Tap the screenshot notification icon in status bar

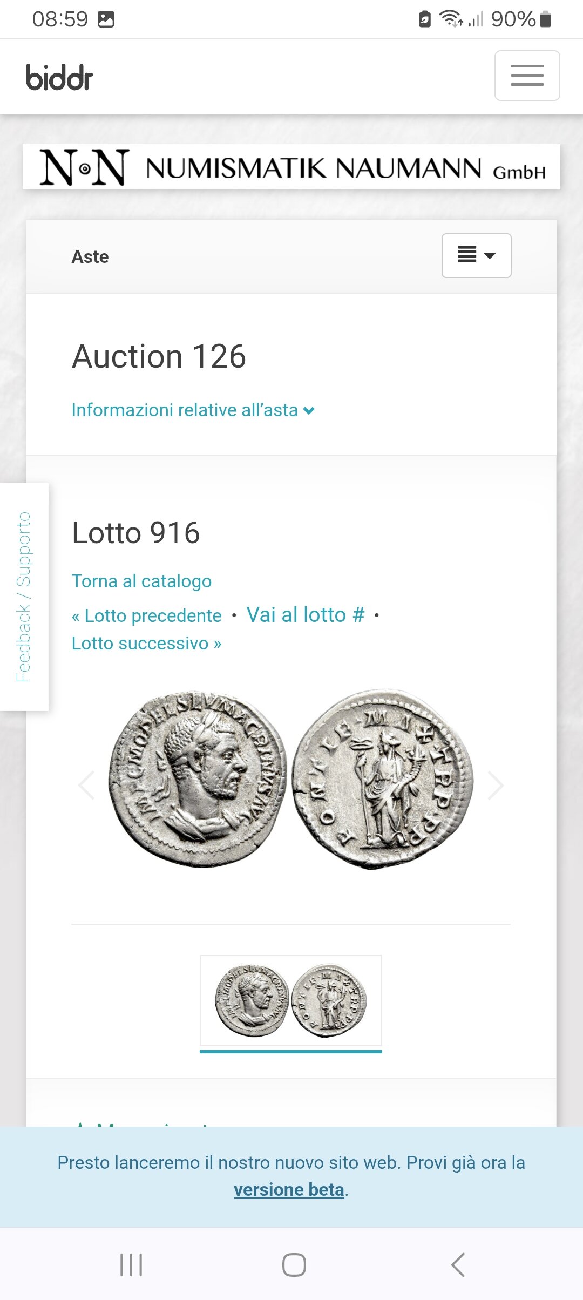(106, 19)
